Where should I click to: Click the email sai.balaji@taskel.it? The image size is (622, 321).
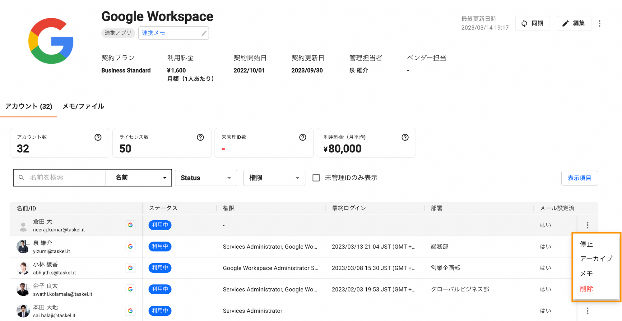pyautogui.click(x=54, y=316)
